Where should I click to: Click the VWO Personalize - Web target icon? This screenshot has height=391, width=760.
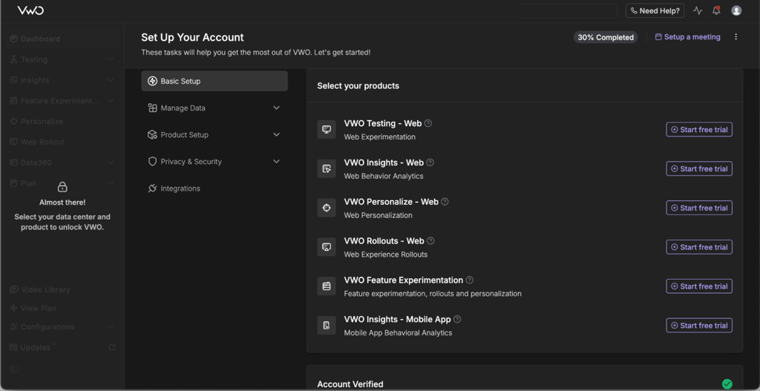[327, 208]
